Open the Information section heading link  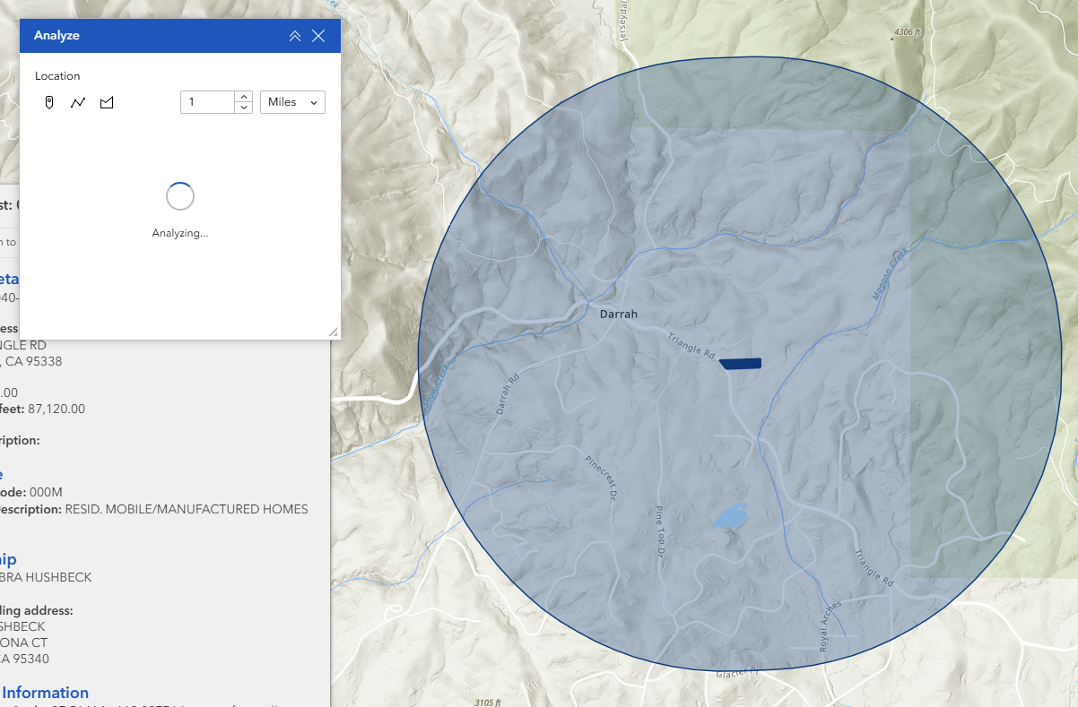[x=46, y=692]
